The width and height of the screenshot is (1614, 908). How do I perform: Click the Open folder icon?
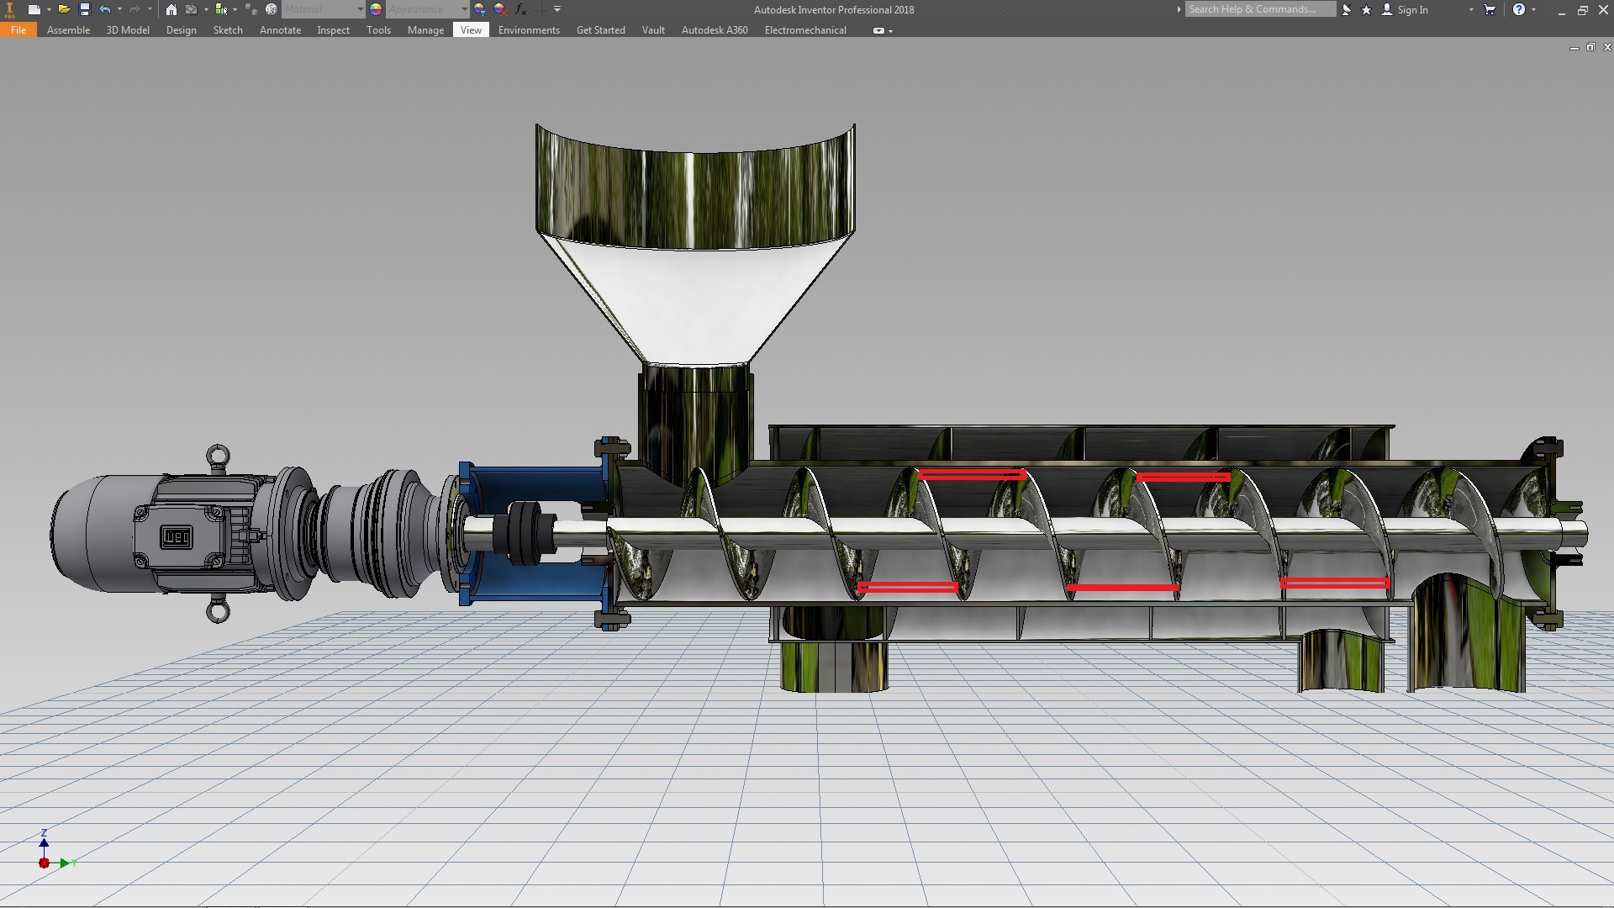pyautogui.click(x=64, y=9)
